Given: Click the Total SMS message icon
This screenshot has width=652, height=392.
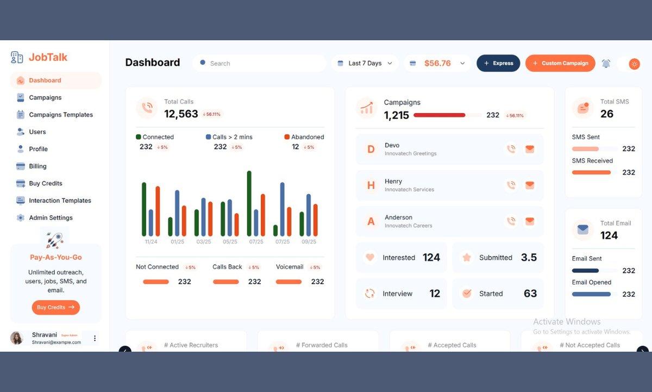Looking at the screenshot, I should click(x=583, y=108).
